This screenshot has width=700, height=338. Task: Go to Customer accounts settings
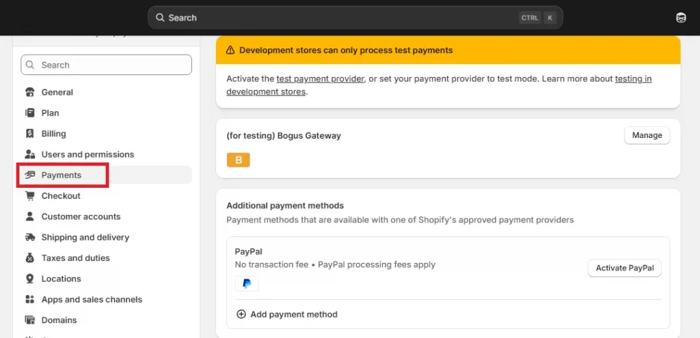[81, 216]
